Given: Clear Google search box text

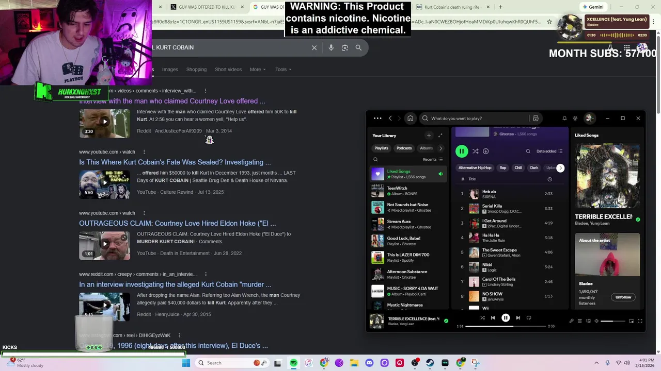Looking at the screenshot, I should (x=314, y=47).
